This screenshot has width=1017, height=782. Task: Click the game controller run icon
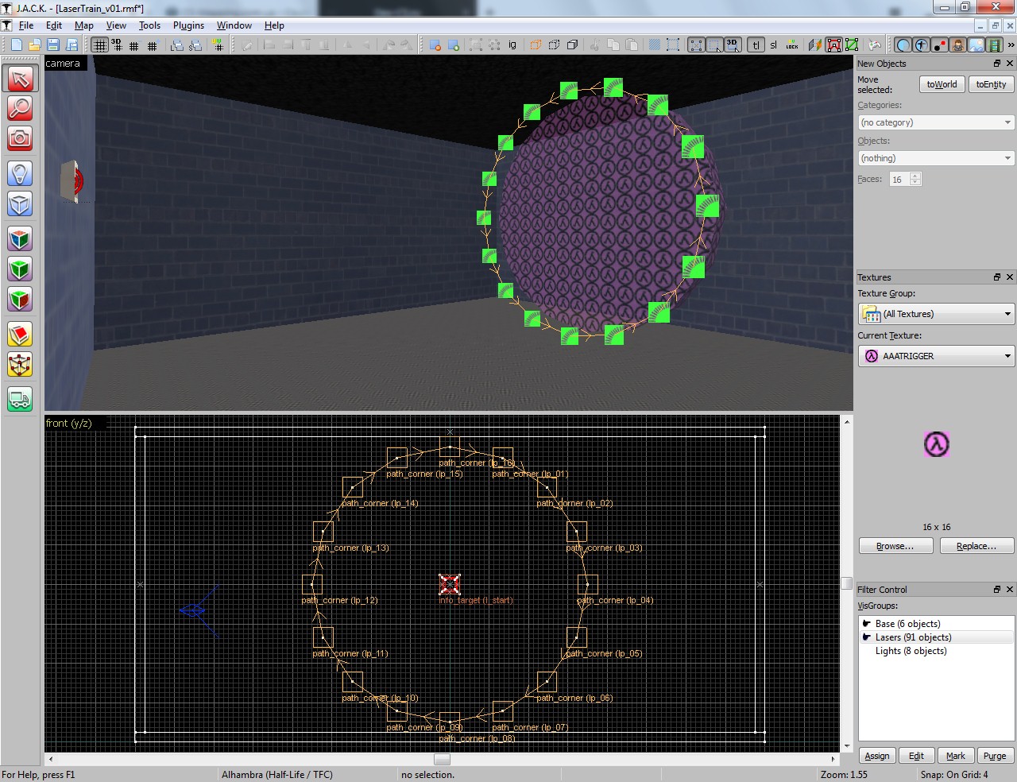(875, 45)
